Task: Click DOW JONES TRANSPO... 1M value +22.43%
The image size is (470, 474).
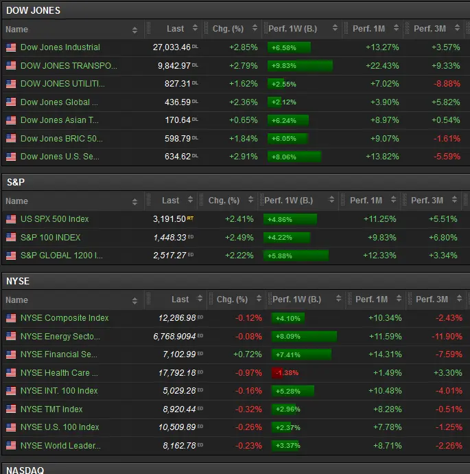Action: pos(382,65)
